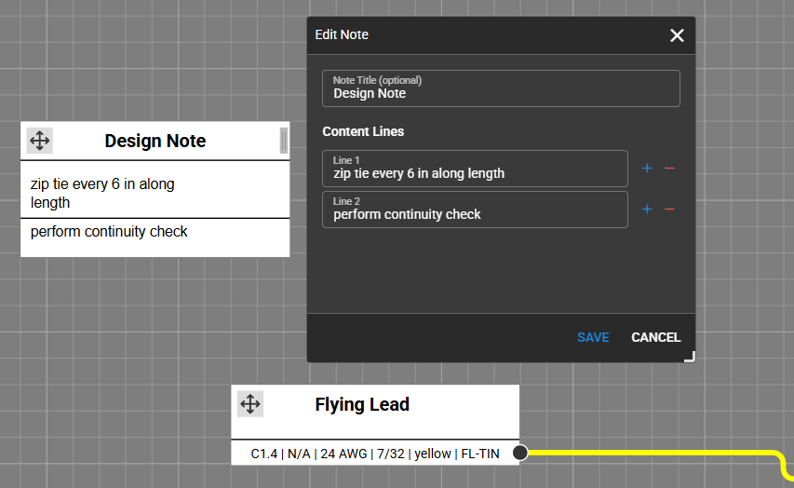Cancel editing the note

click(x=655, y=337)
